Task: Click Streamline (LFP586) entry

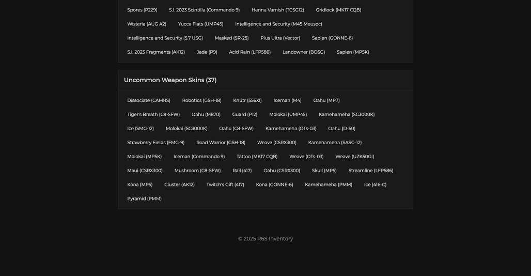Action: pyautogui.click(x=370, y=171)
